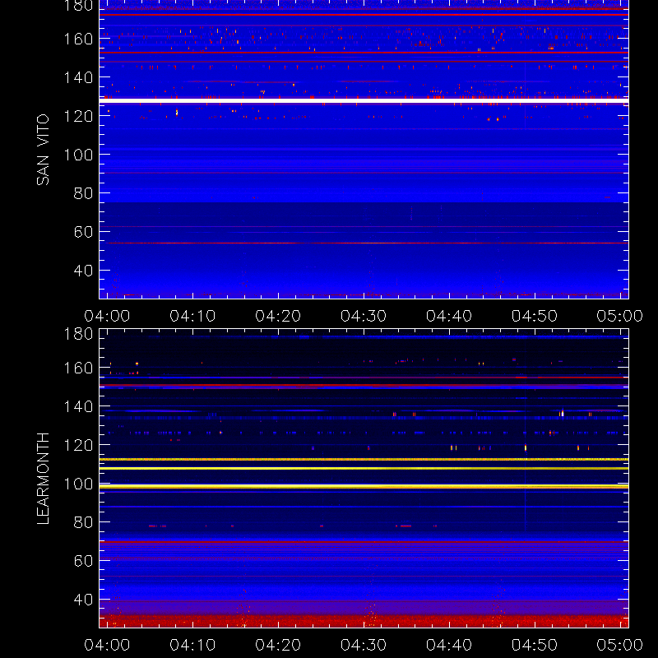Select the 160 label on the San Vito axis

coord(78,39)
